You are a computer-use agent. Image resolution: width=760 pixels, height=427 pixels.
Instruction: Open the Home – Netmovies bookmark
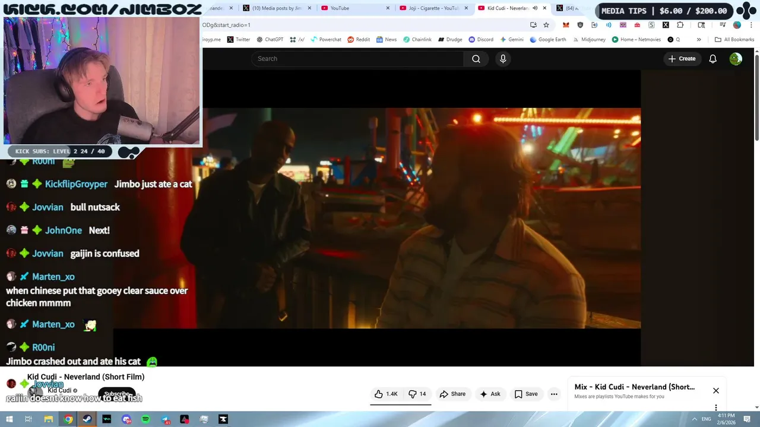pos(636,40)
